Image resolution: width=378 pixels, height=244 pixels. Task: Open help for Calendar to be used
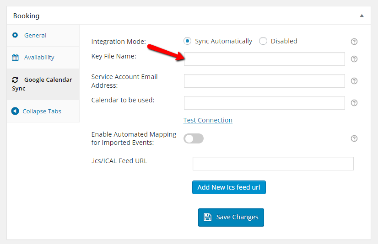(x=354, y=103)
